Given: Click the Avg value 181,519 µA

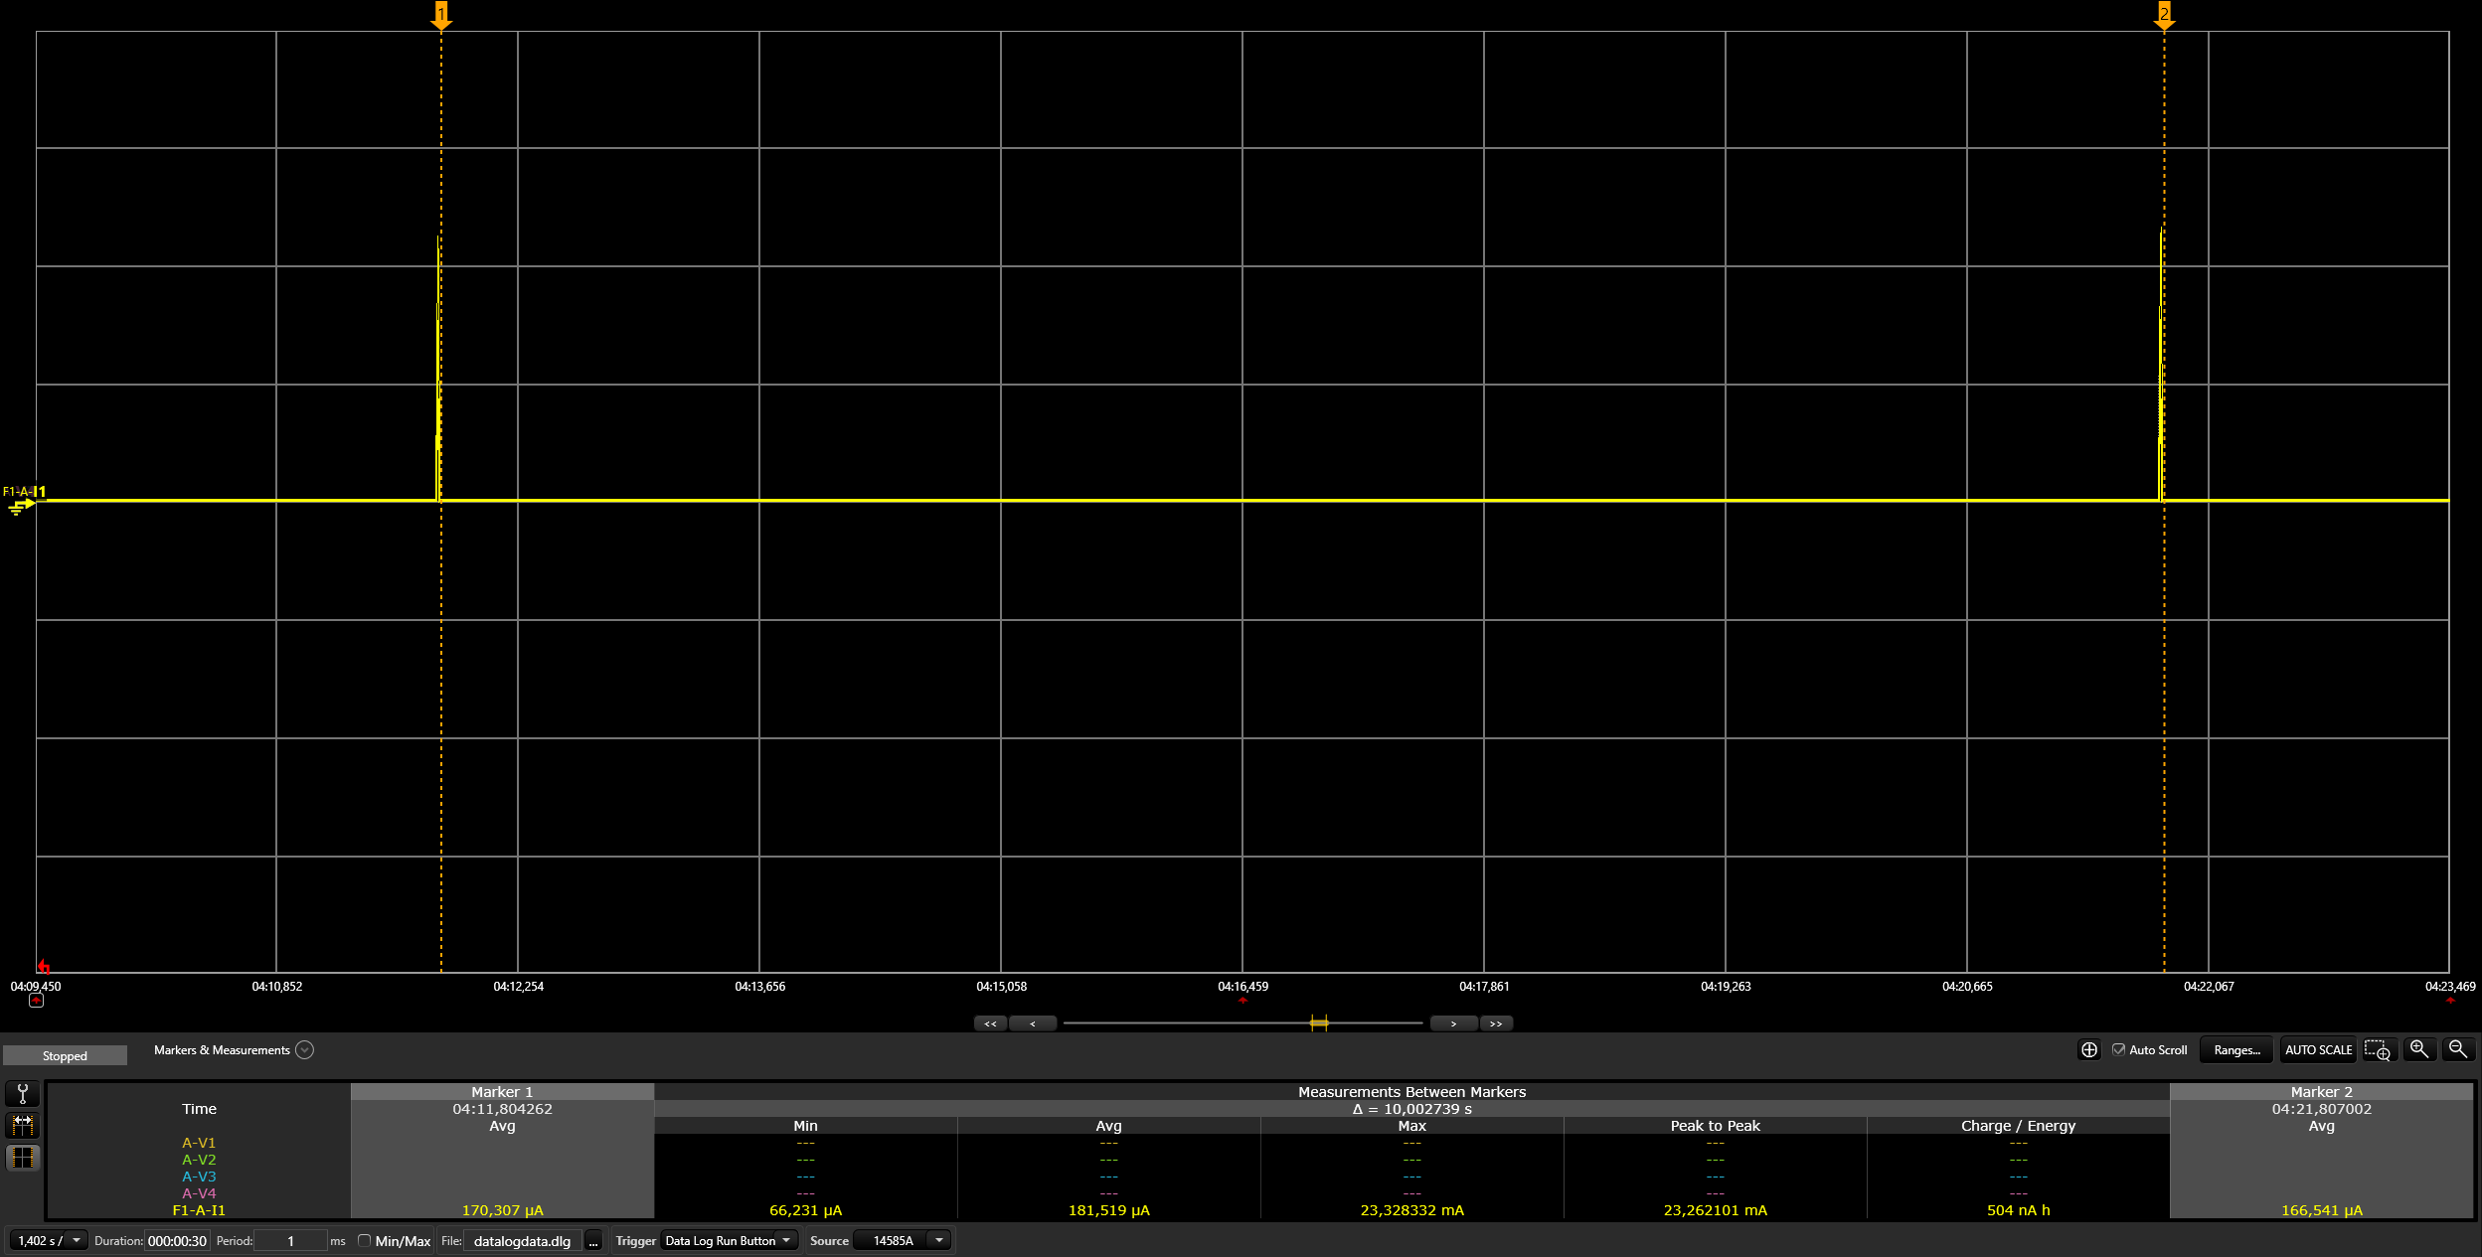Looking at the screenshot, I should tap(1108, 1210).
